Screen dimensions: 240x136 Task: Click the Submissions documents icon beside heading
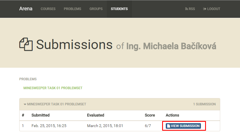click(x=26, y=44)
